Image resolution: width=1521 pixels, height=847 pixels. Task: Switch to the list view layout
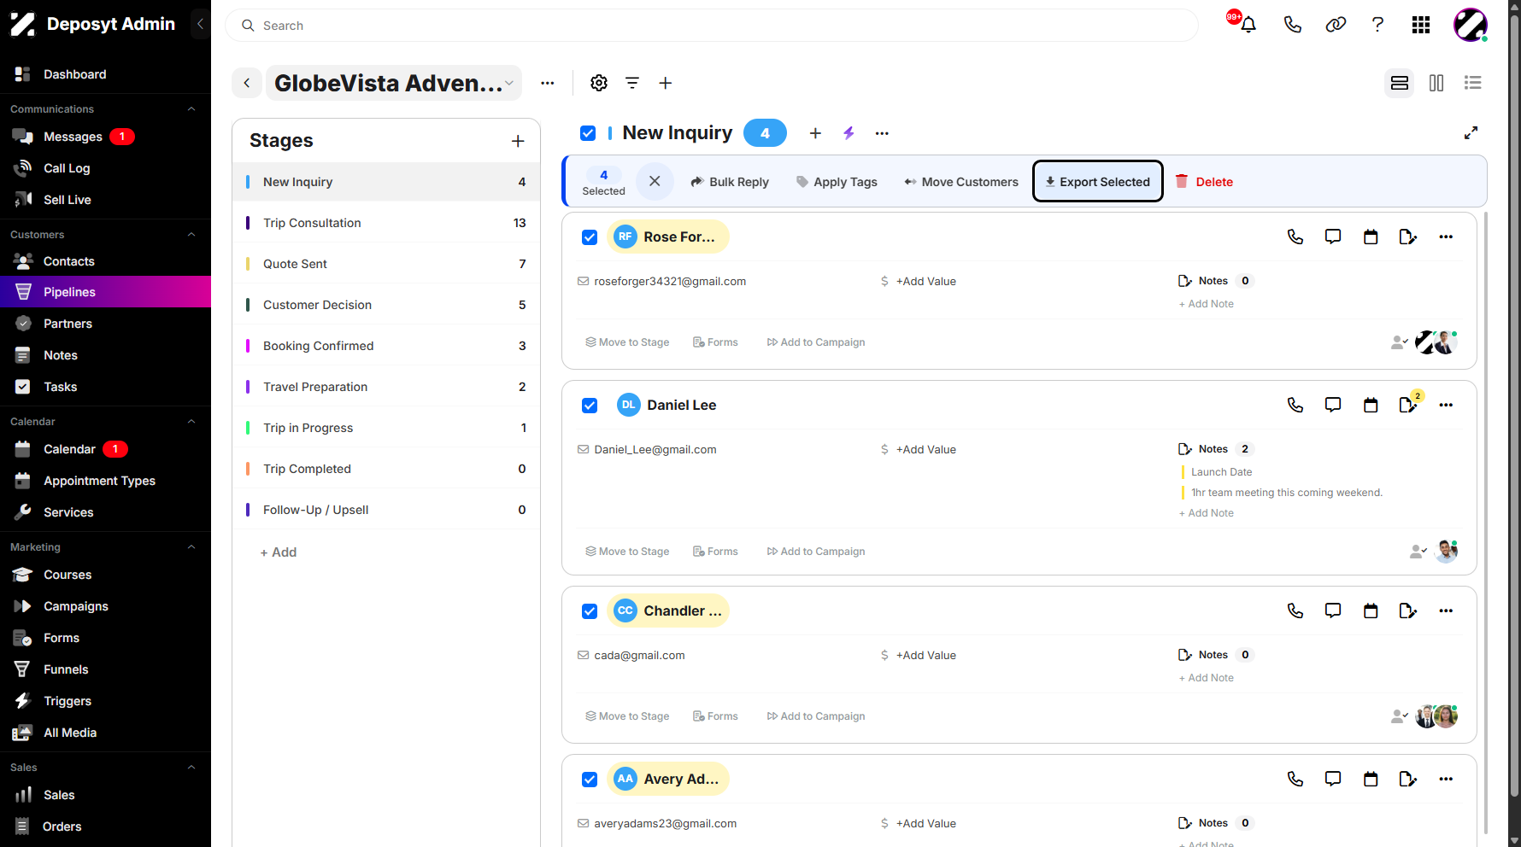[1472, 83]
